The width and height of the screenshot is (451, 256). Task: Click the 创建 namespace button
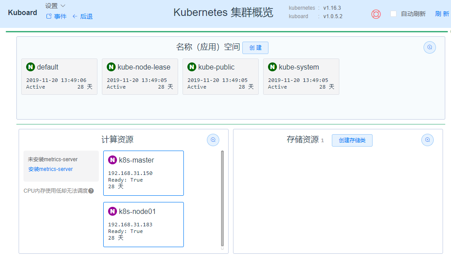pos(256,48)
